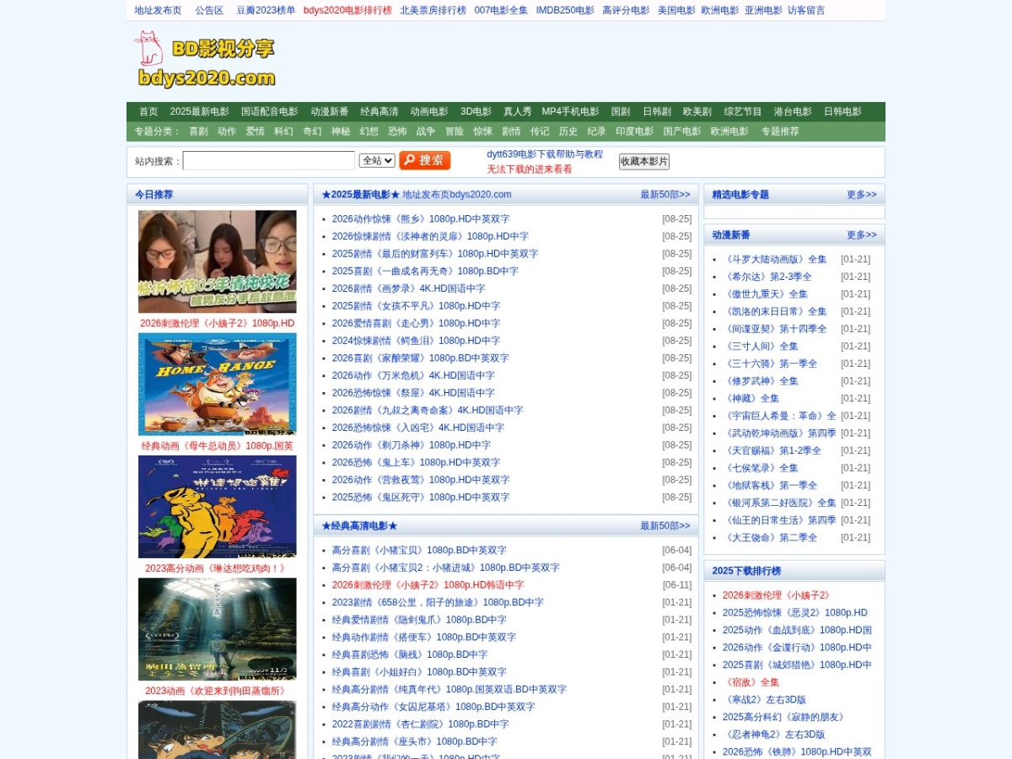
Task: Open the 动漫新番 navigation tab
Action: (330, 111)
